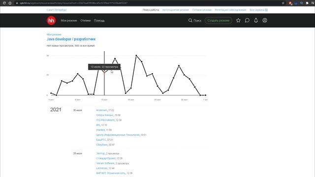Open 'Автоподнятие резюме' service link

click(176, 10)
